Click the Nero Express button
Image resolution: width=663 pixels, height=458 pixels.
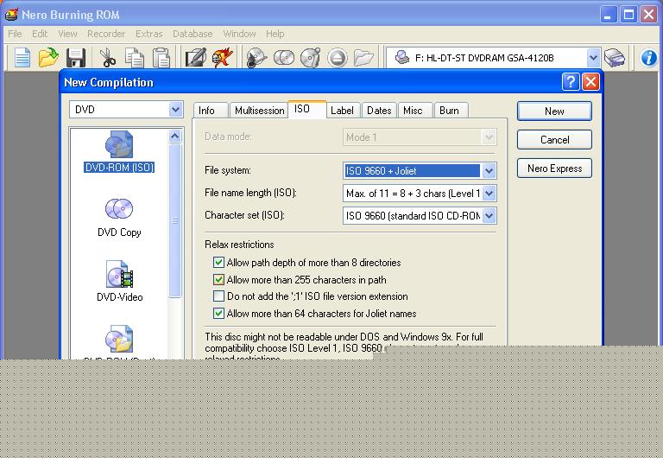point(554,169)
